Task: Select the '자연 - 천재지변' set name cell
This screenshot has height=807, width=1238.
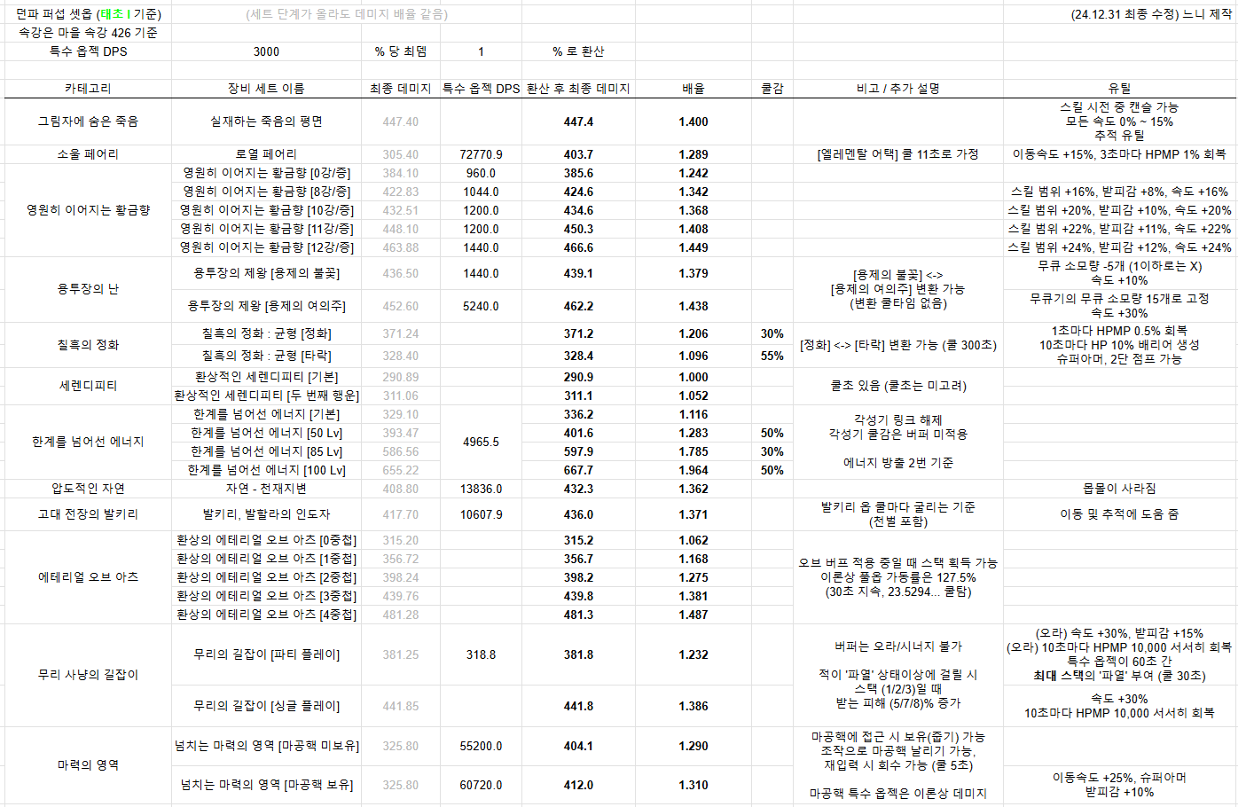Action: pyautogui.click(x=266, y=489)
